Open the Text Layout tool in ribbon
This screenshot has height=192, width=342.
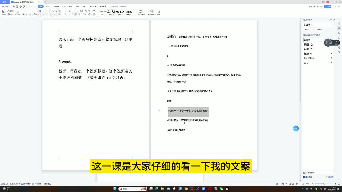point(141,12)
